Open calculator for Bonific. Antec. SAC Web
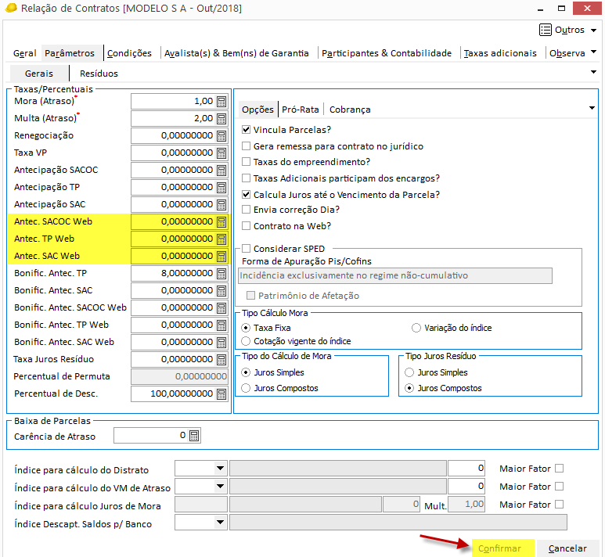605x557 pixels. [221, 342]
